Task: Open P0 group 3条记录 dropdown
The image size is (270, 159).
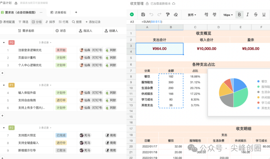Action: [45, 42]
